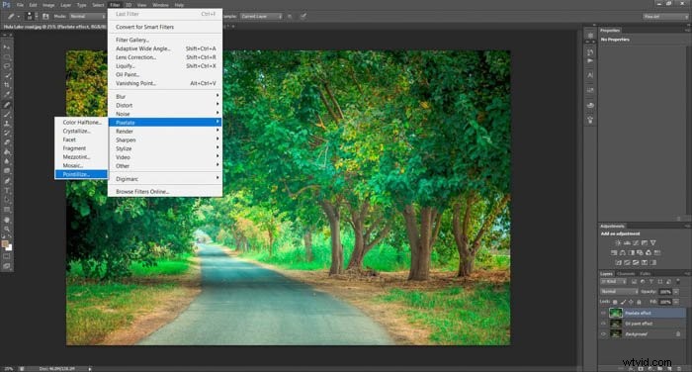The width and height of the screenshot is (692, 372).
Task: Hide the Pixelate effect layer
Action: 603,313
